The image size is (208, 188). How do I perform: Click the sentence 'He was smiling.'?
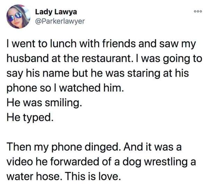point(44,103)
